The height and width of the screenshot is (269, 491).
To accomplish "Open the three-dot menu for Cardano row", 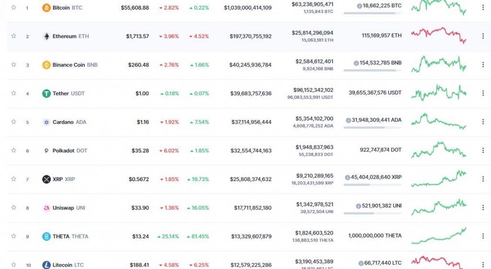I will tap(483, 122).
